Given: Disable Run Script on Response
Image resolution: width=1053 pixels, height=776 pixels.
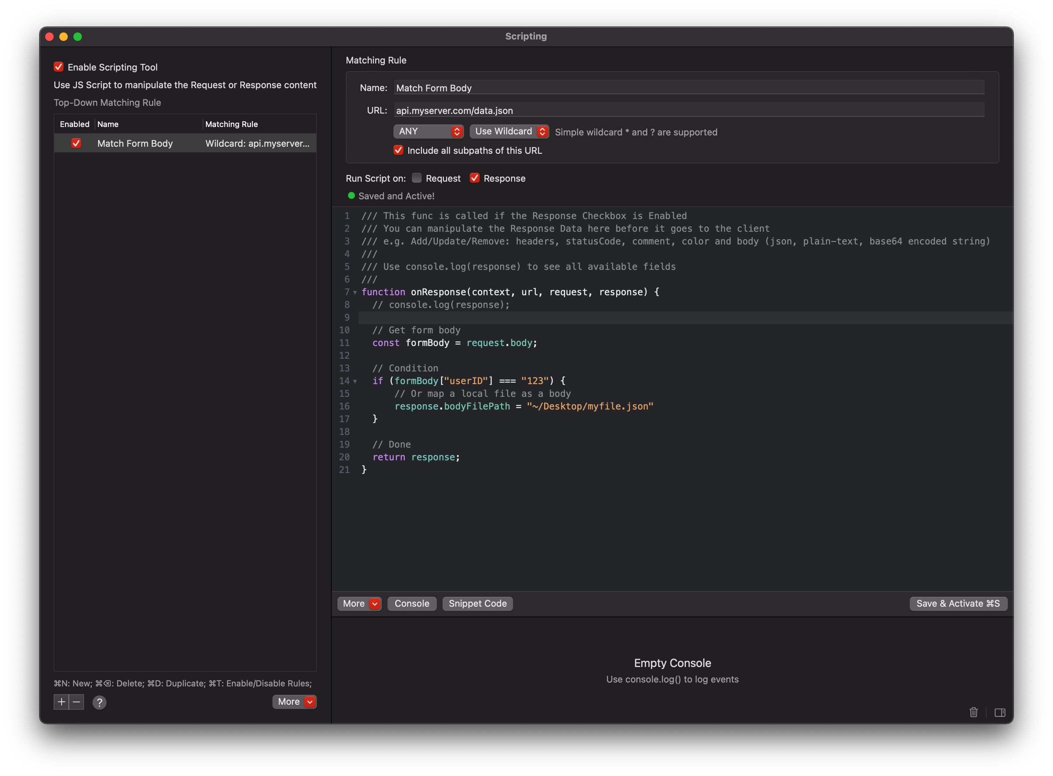Looking at the screenshot, I should point(475,178).
